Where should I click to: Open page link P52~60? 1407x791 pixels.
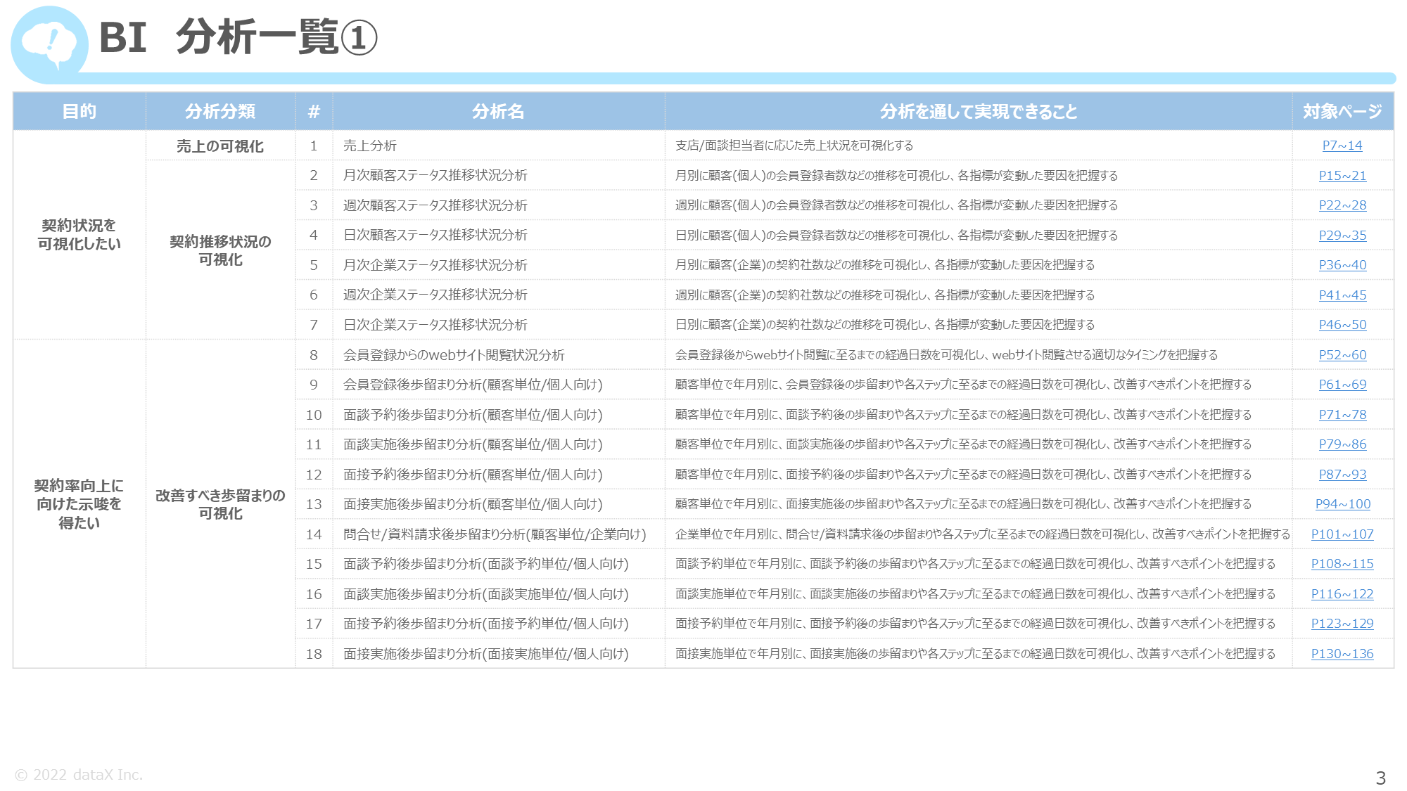click(x=1342, y=355)
